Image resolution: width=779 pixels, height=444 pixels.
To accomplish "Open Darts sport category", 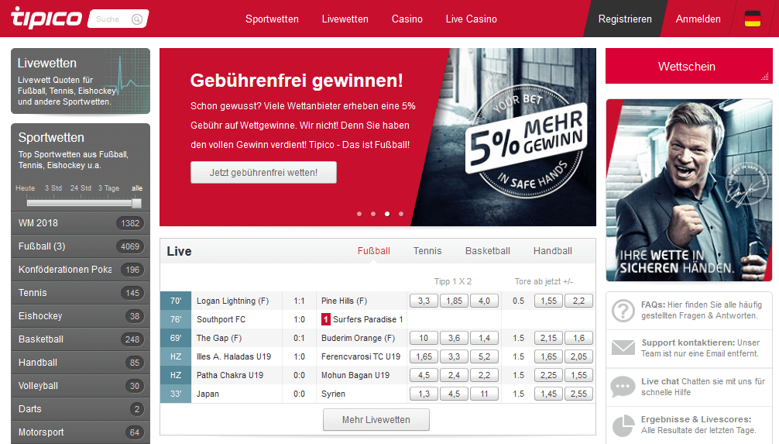I will 81,409.
